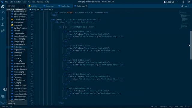192x108 pixels.
Task: Click the PHP language mode in status bar
Action: click(x=181, y=106)
